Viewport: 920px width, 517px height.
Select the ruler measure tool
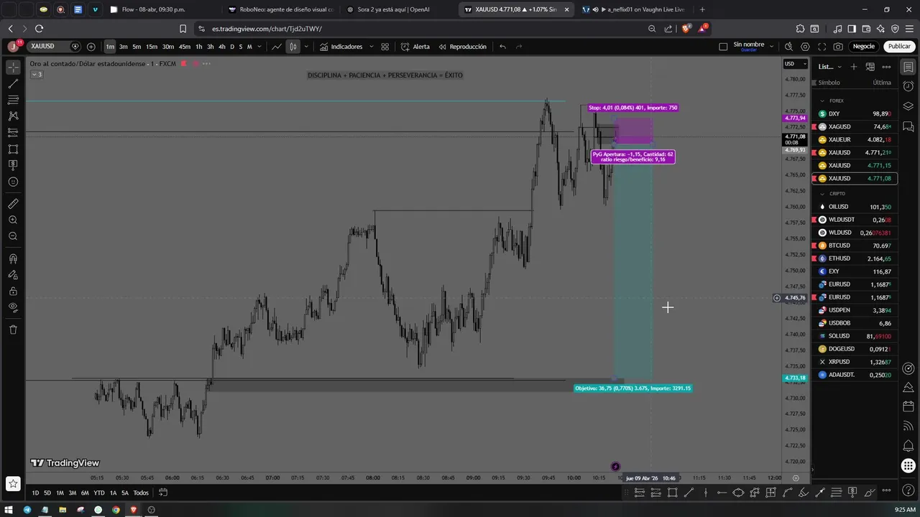click(13, 204)
